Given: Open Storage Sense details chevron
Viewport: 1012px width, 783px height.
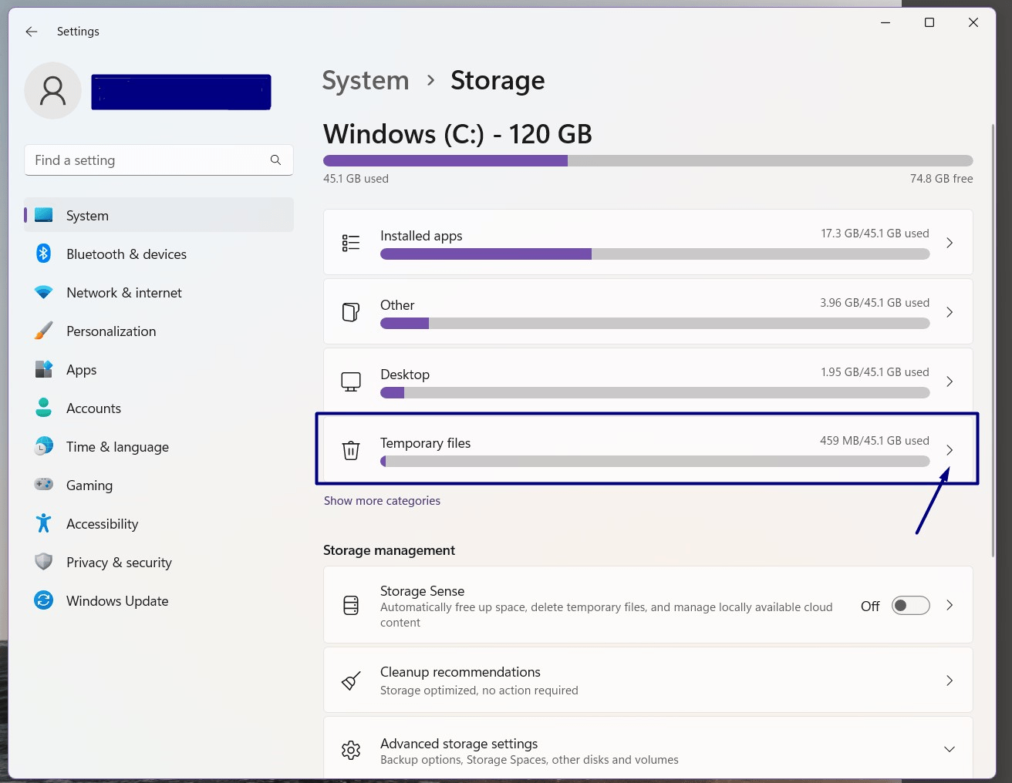Looking at the screenshot, I should coord(950,606).
